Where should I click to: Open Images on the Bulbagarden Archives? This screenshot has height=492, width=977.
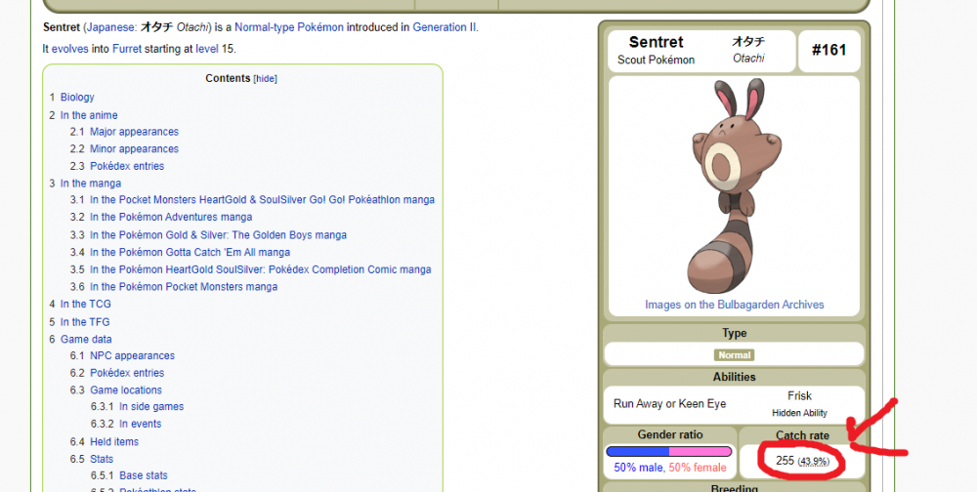[734, 305]
